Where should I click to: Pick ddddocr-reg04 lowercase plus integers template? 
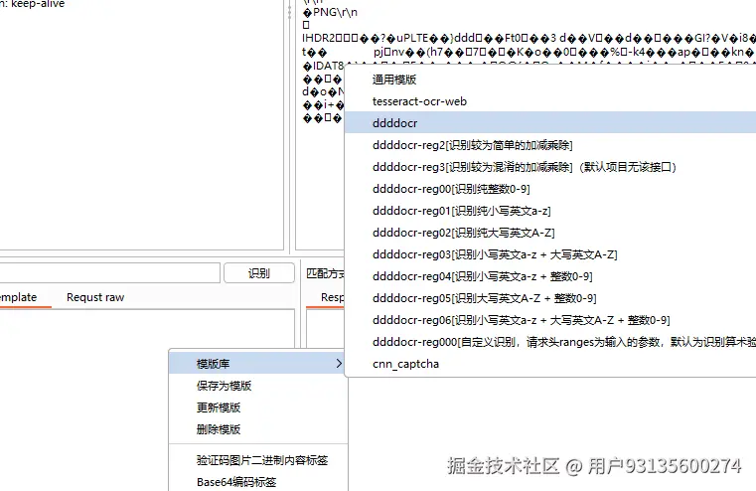pyautogui.click(x=550, y=276)
